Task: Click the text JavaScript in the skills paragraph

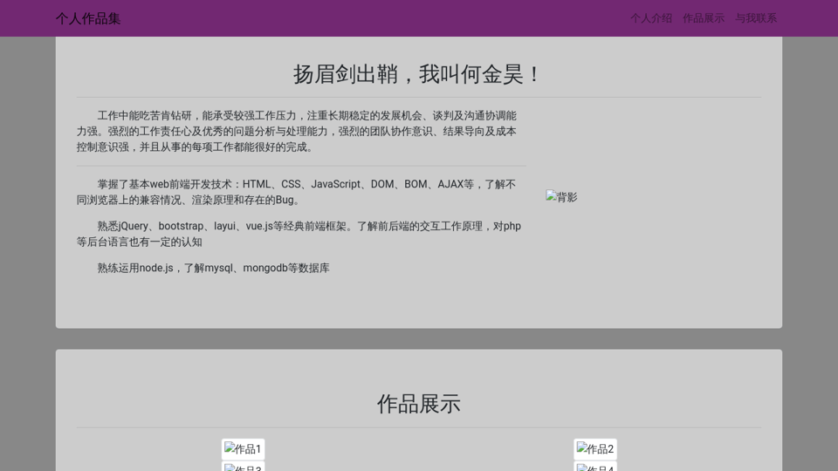Action: point(335,184)
